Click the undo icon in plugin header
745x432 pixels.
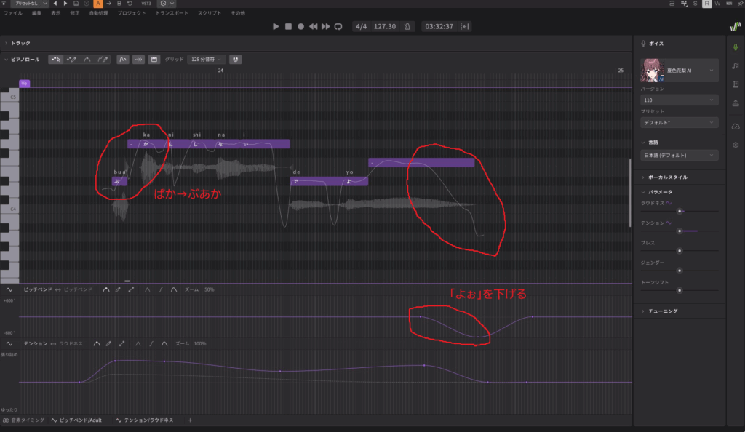130,4
